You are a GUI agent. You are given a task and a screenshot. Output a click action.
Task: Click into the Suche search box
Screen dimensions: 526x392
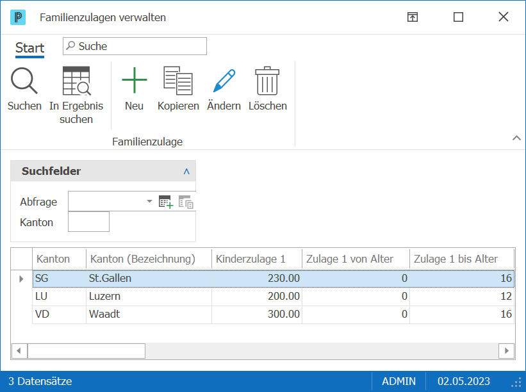(135, 46)
